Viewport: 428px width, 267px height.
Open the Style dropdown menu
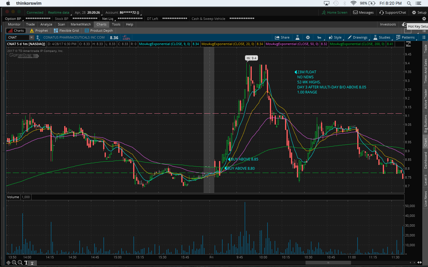(x=335, y=37)
